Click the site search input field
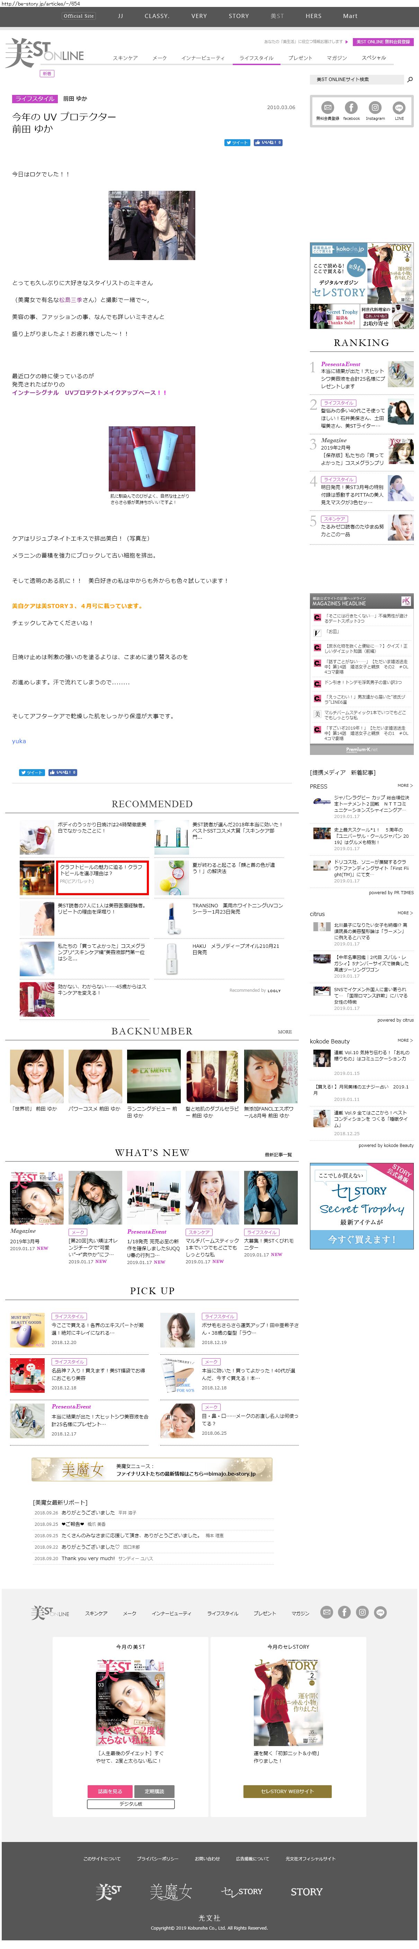Screen dimensions: 419x1949 pyautogui.click(x=356, y=79)
